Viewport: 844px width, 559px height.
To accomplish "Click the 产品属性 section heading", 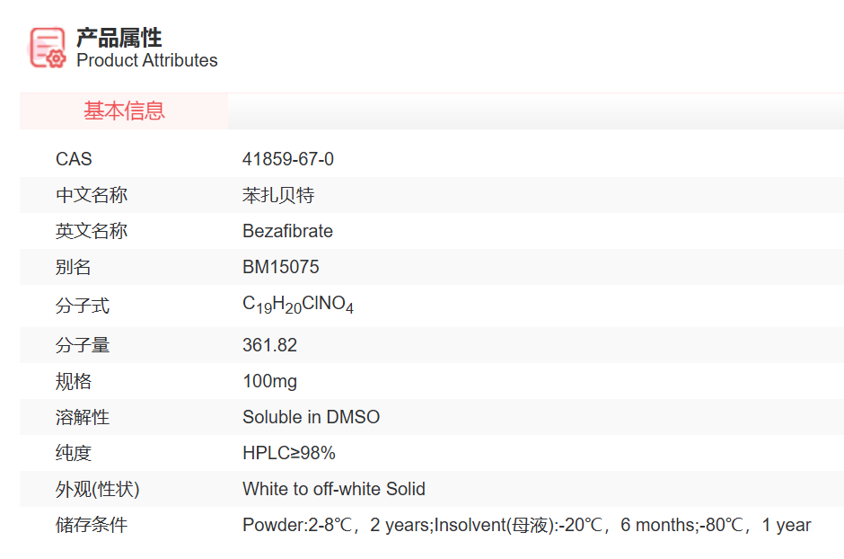I will pos(119,37).
